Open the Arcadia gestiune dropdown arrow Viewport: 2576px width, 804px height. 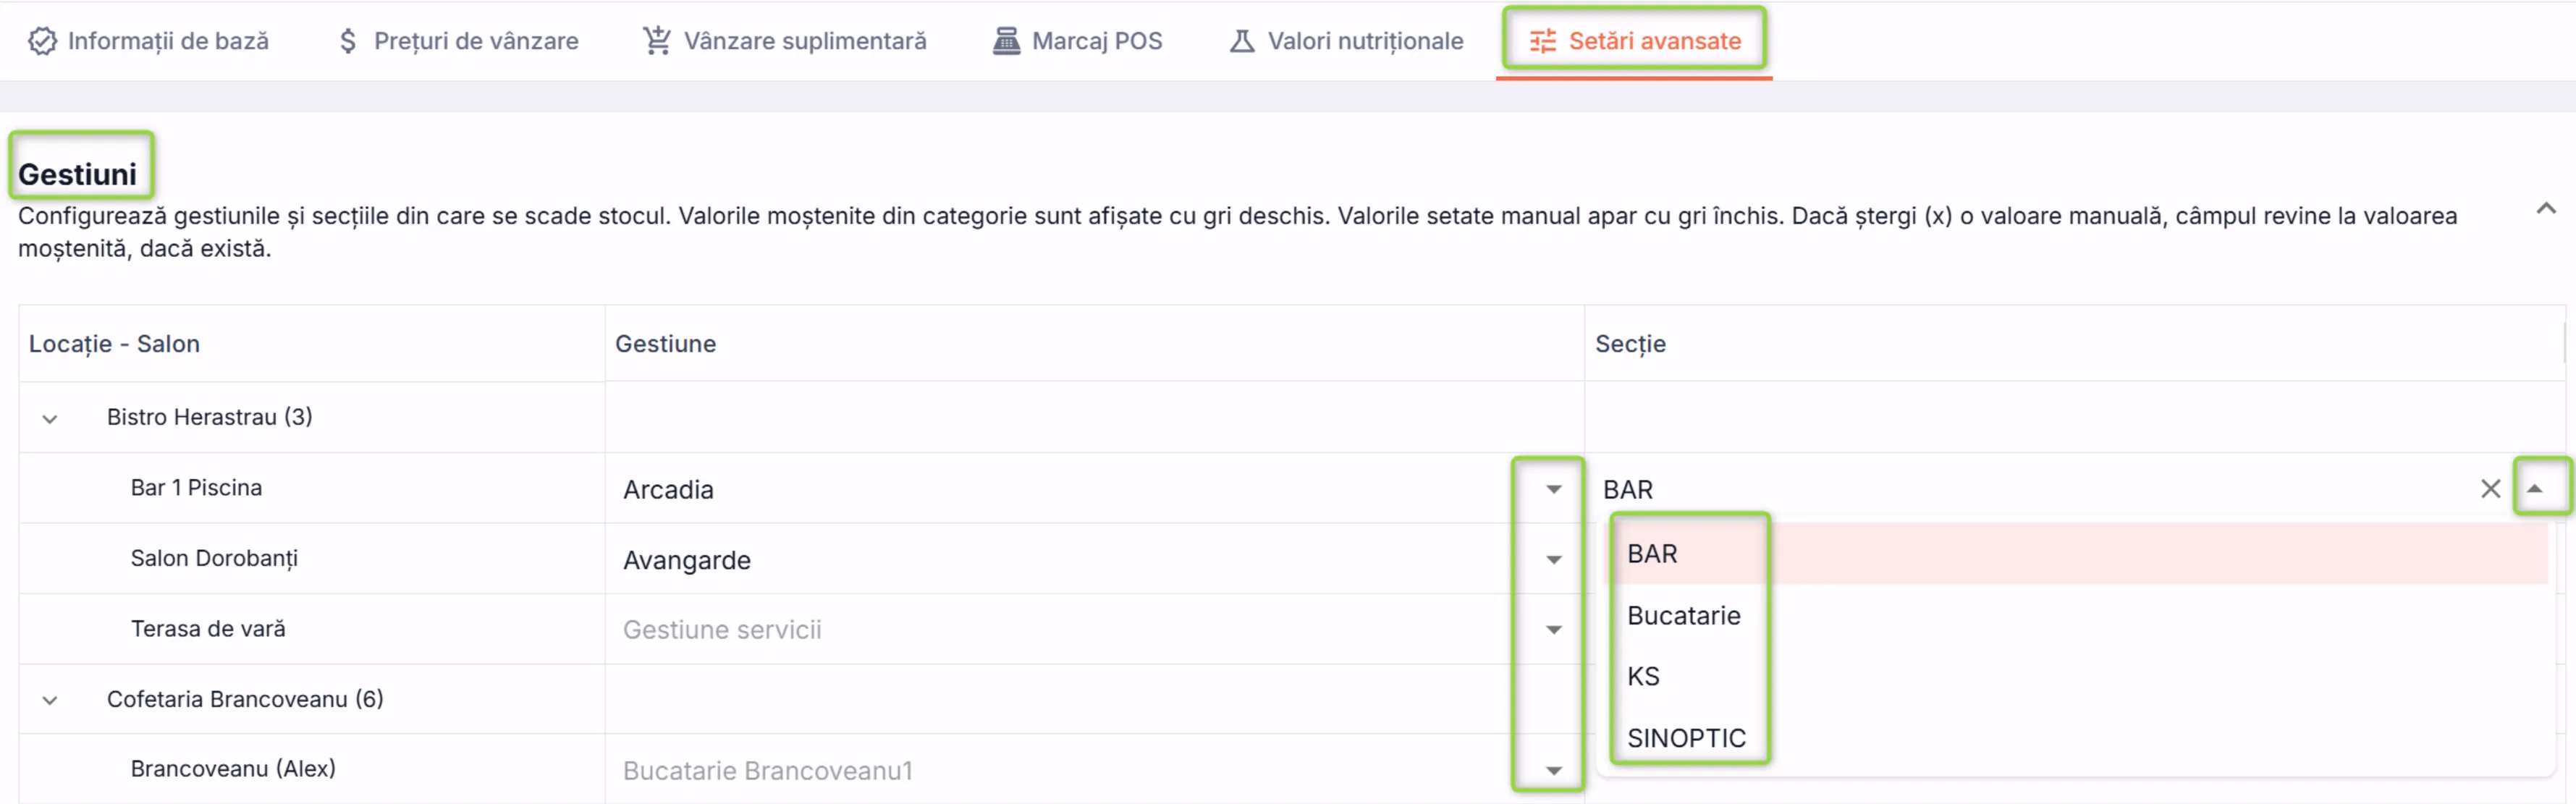(1553, 489)
